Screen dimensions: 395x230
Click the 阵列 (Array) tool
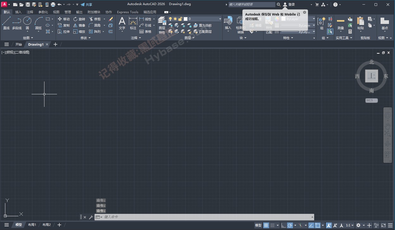tap(95, 32)
